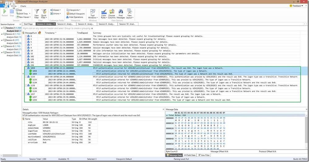This screenshot has width=309, height=162.
Task: Select Analysis Grid under Session 6
Action: click(x=14, y=43)
